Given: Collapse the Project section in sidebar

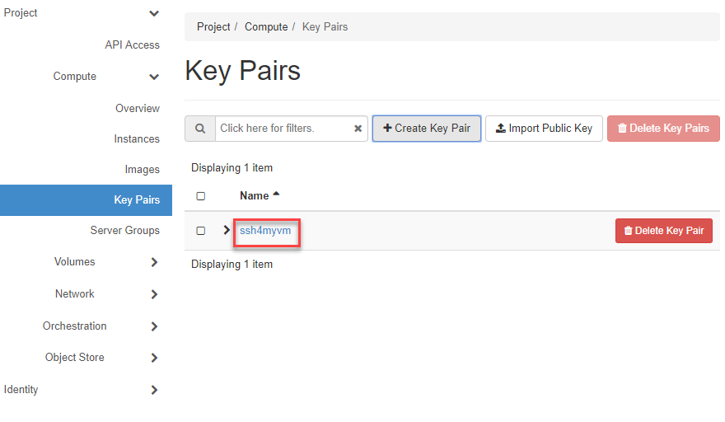Looking at the screenshot, I should coord(154,13).
